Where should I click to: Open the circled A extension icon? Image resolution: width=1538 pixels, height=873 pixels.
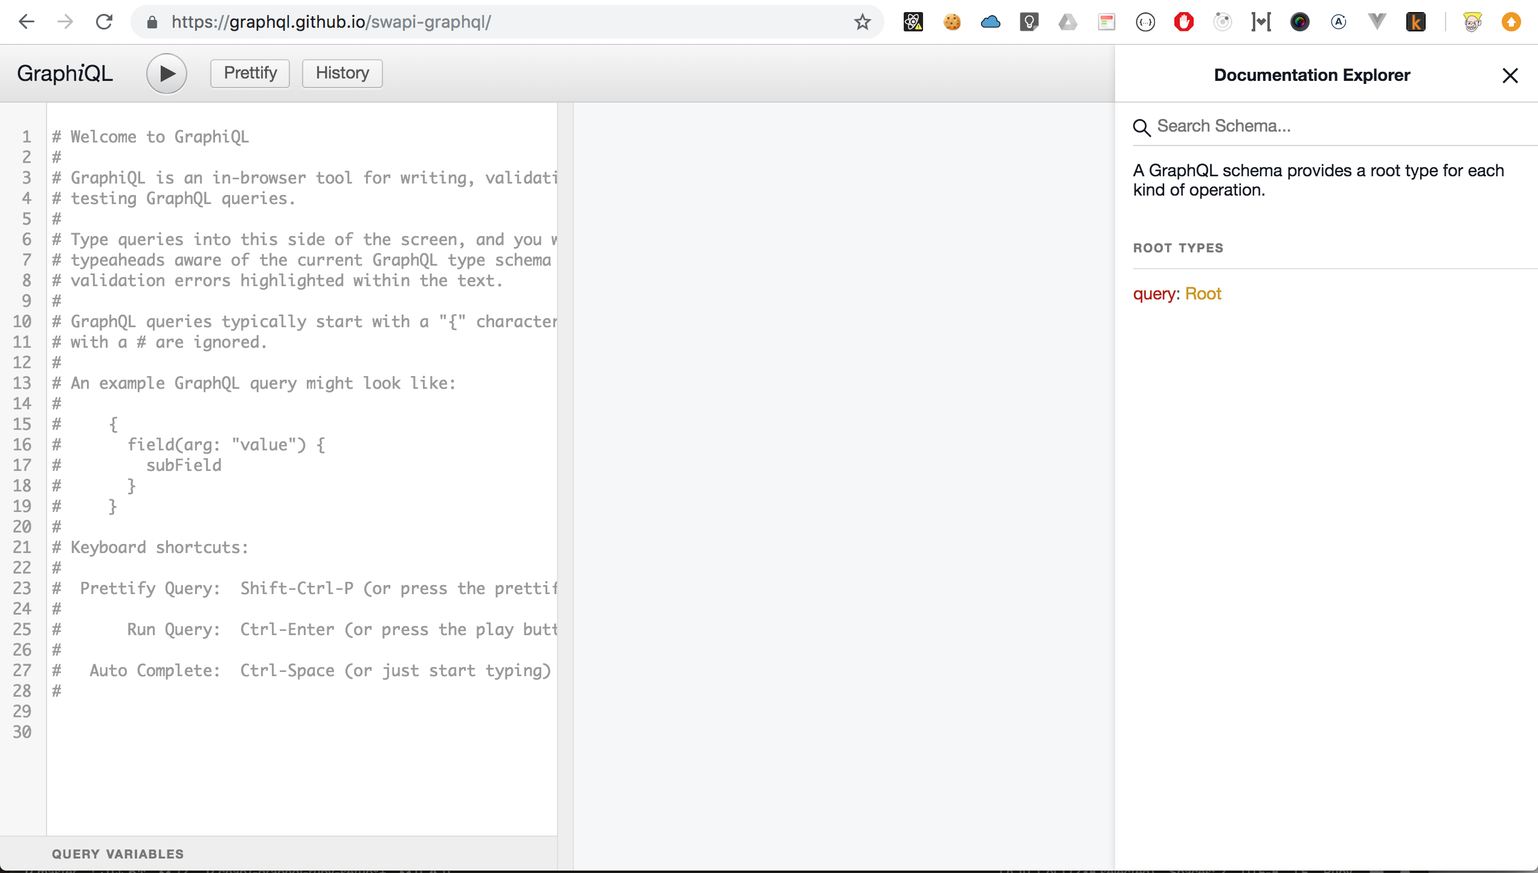(1339, 22)
